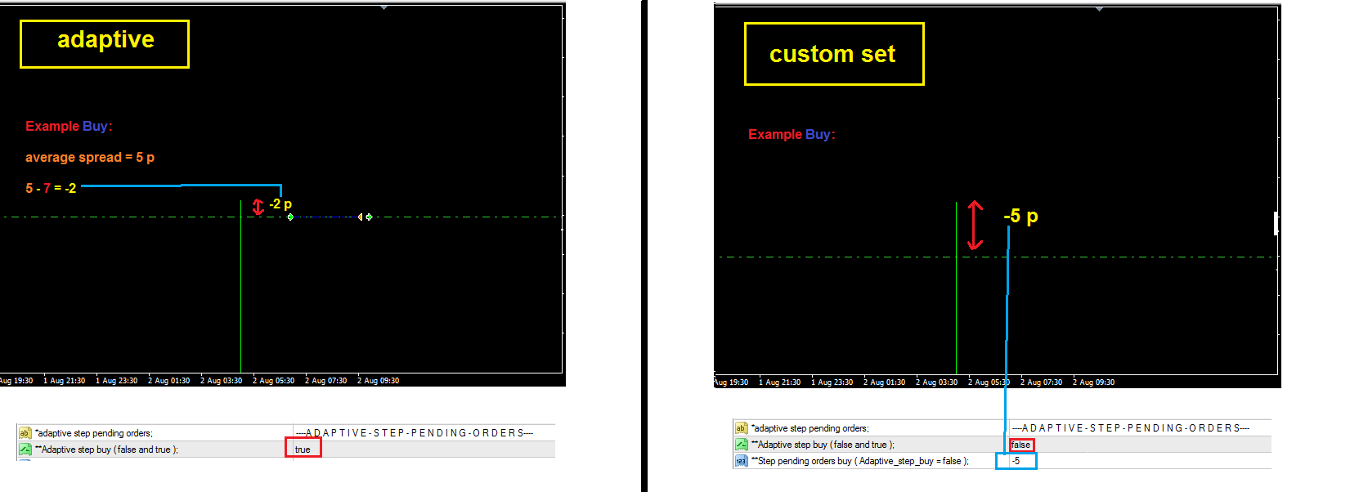The image size is (1359, 492).
Task: Click the green chart icon beside Adaptive step buy set to true
Action: coord(25,450)
